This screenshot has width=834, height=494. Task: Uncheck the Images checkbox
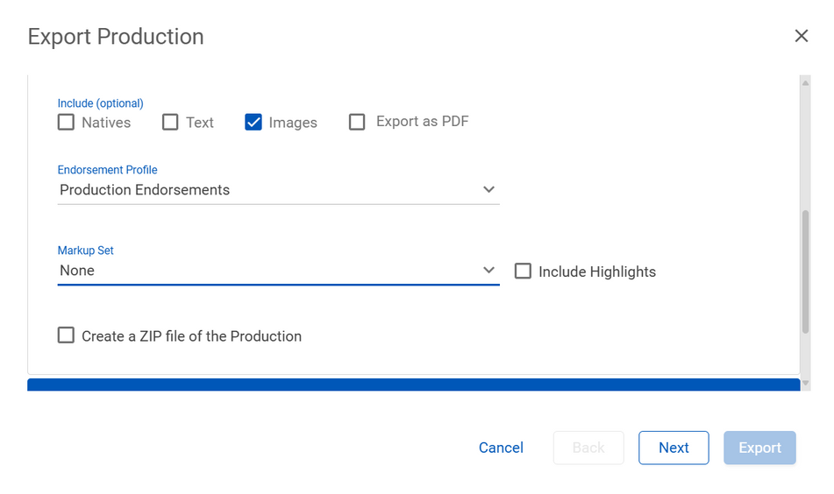click(253, 122)
